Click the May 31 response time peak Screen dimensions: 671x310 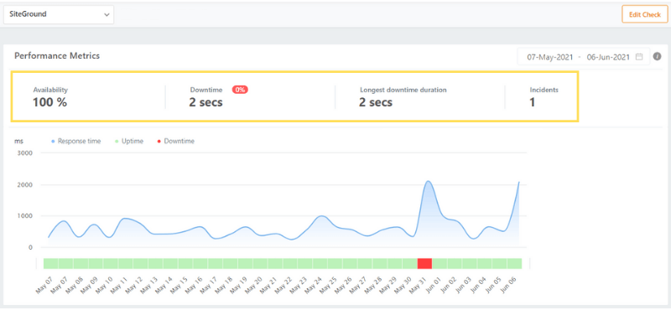point(429,181)
